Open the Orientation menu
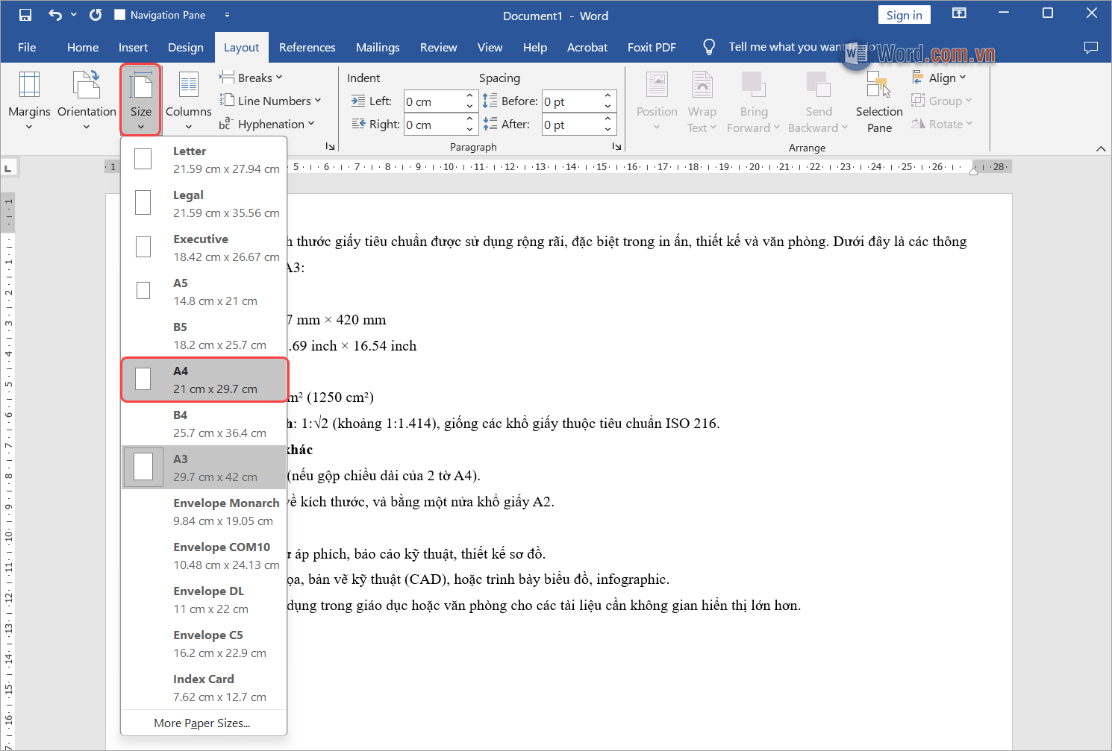This screenshot has width=1112, height=751. (87, 100)
